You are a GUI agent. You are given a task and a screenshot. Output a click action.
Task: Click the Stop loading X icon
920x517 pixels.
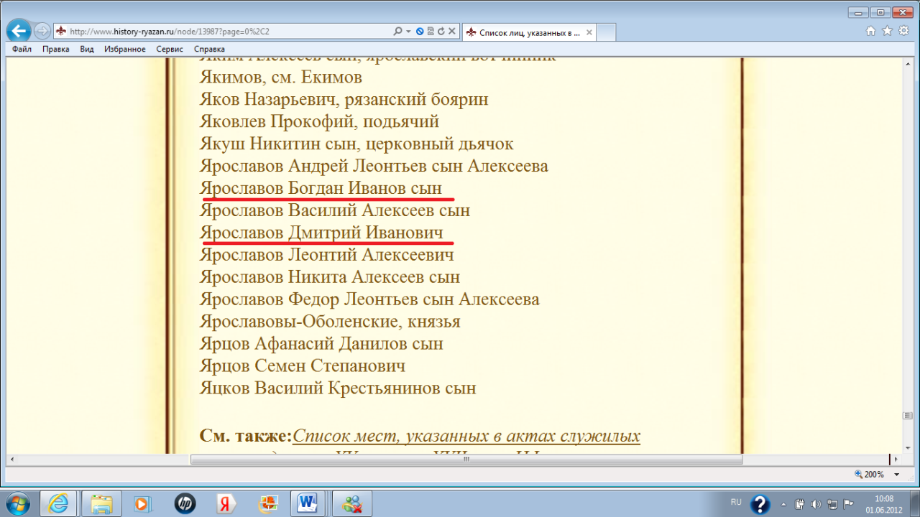tap(451, 32)
